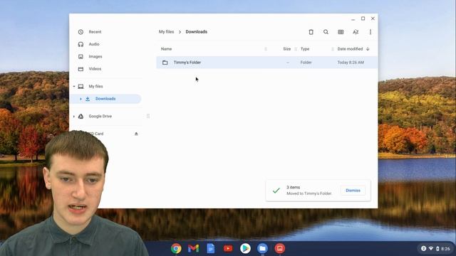Click the 'Today 8:26 AM' date cell

(x=351, y=63)
